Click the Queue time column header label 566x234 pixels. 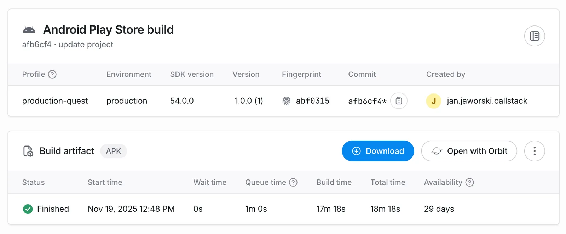[x=266, y=182]
